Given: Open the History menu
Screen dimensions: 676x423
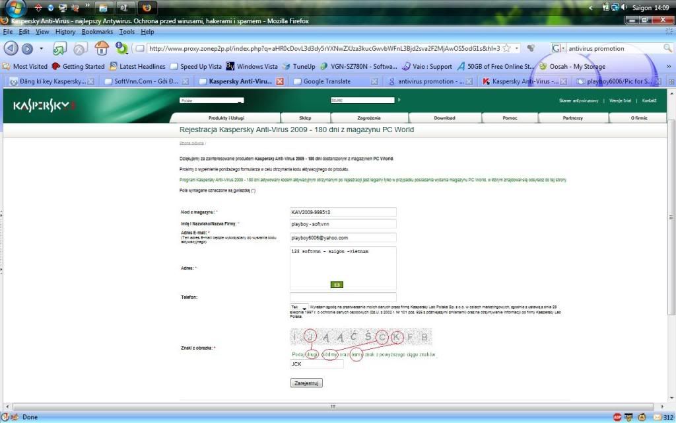Looking at the screenshot, I should coord(65,32).
